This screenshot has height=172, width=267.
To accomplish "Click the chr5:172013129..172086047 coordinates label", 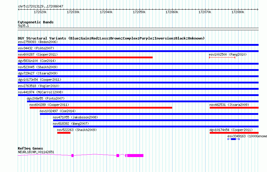I will [40, 6].
